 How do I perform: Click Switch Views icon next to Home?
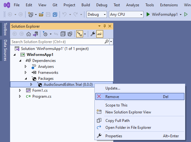[x=36, y=34]
